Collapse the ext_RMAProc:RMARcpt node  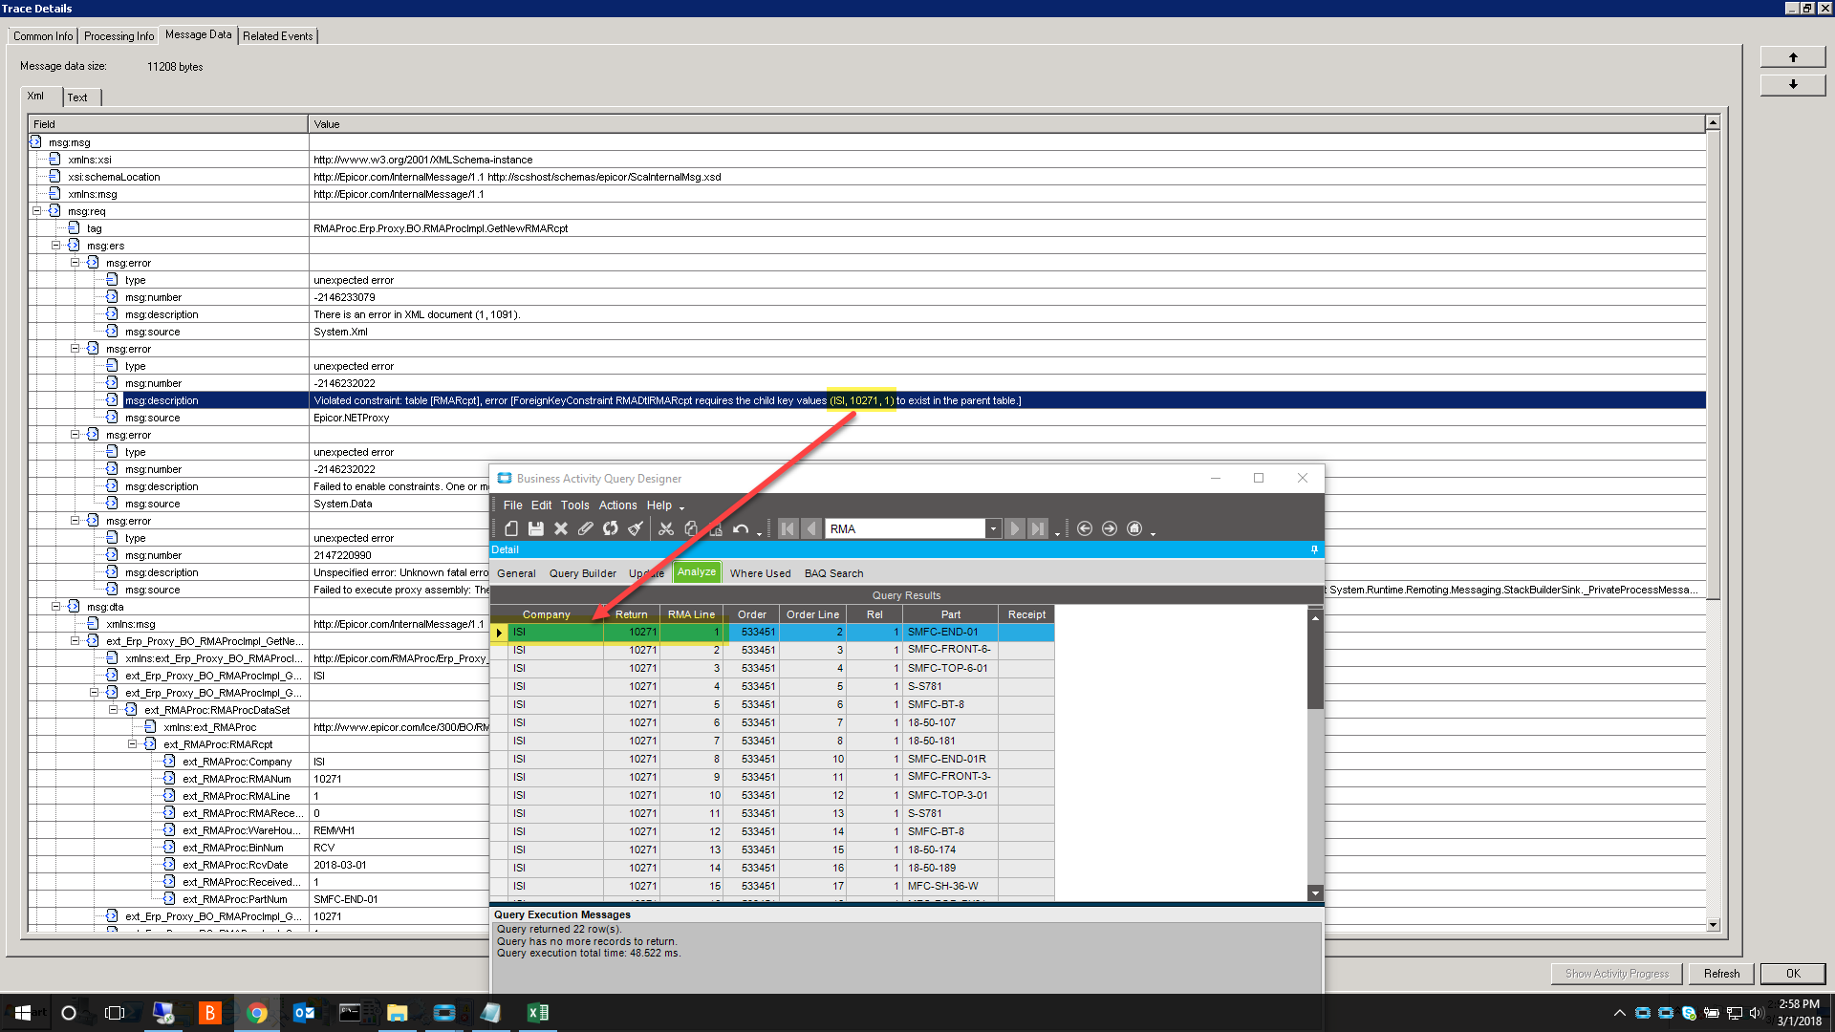tap(133, 744)
